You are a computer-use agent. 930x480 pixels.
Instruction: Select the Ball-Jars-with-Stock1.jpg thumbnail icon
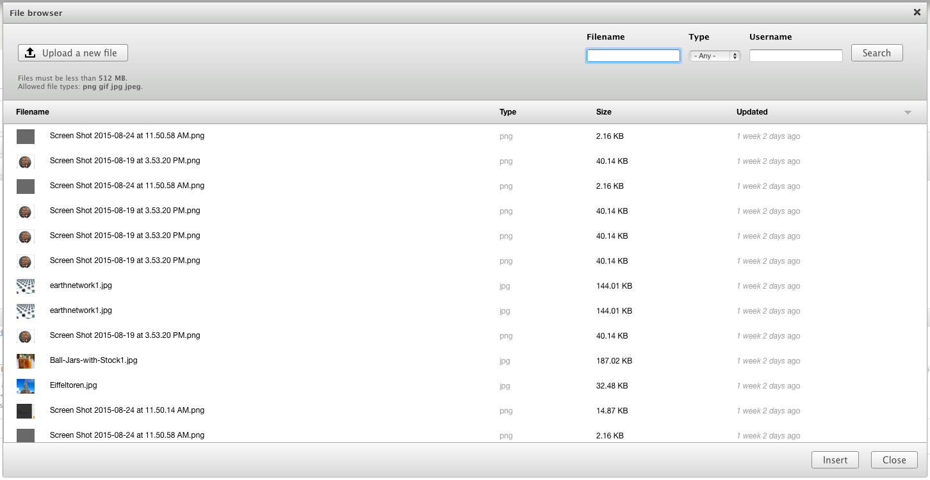(26, 361)
